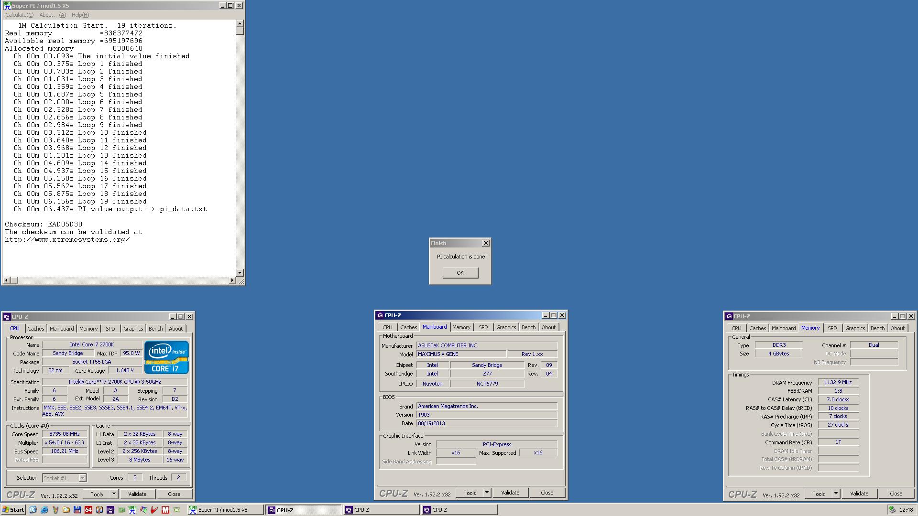Click Close button in left CPU-Z window

(174, 494)
